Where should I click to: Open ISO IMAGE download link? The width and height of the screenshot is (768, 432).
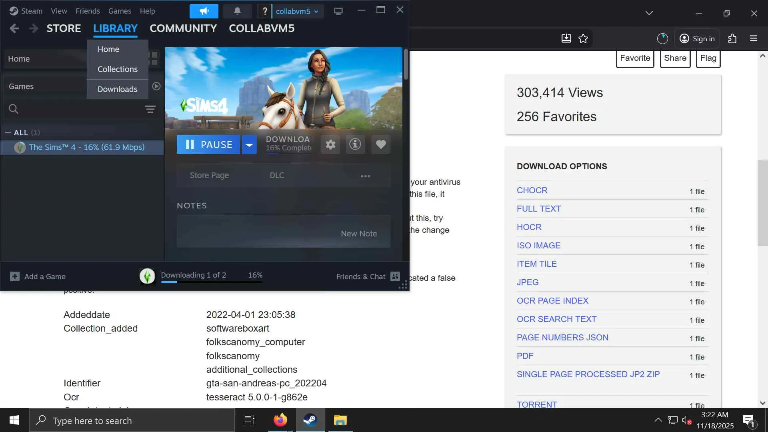[538, 246]
